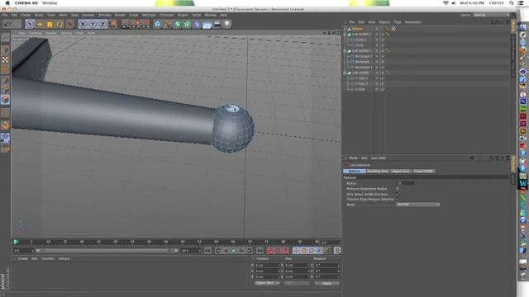The image size is (529, 297).
Task: Click the green playhead at timeline start
Action: 16,242
